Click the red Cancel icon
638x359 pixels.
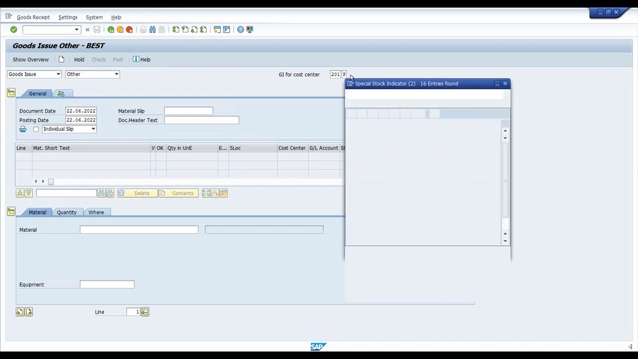tap(130, 29)
